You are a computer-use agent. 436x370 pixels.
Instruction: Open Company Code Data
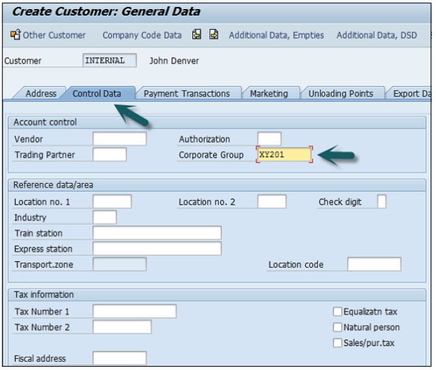click(x=142, y=35)
